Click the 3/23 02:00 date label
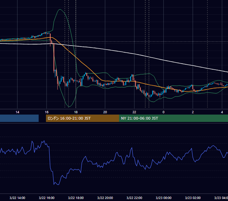 coord(193,198)
